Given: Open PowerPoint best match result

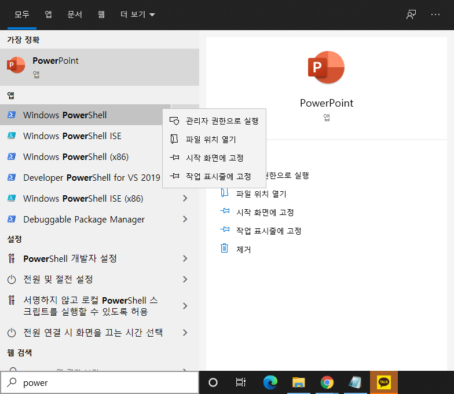Looking at the screenshot, I should click(100, 67).
